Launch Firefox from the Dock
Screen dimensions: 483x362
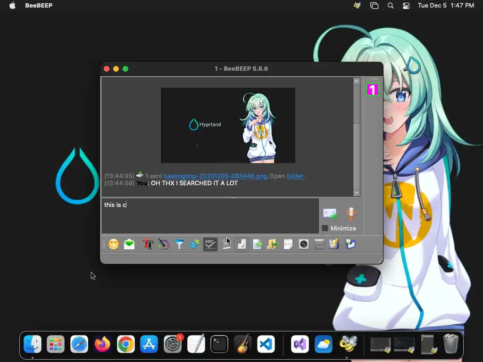tap(102, 344)
